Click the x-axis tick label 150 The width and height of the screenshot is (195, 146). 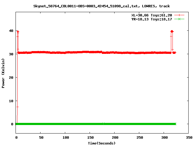pyautogui.click(x=90, y=137)
